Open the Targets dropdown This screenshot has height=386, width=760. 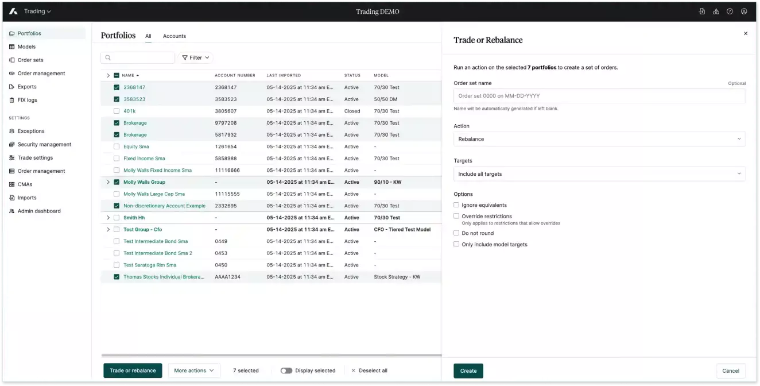pos(599,173)
